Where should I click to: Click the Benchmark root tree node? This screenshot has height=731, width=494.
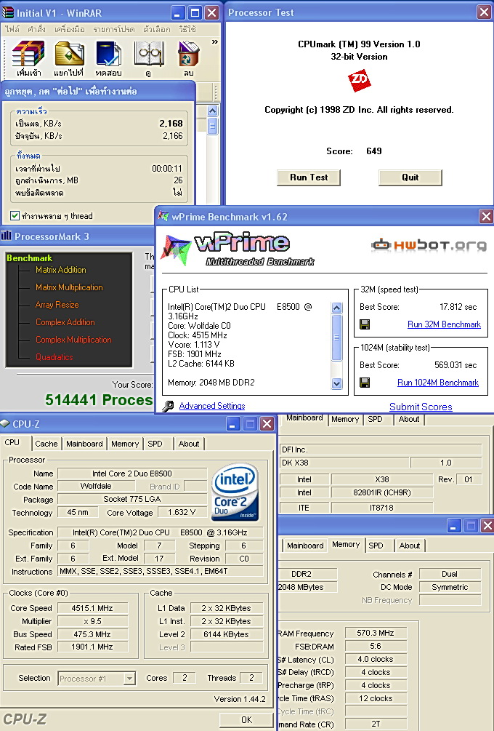29,257
